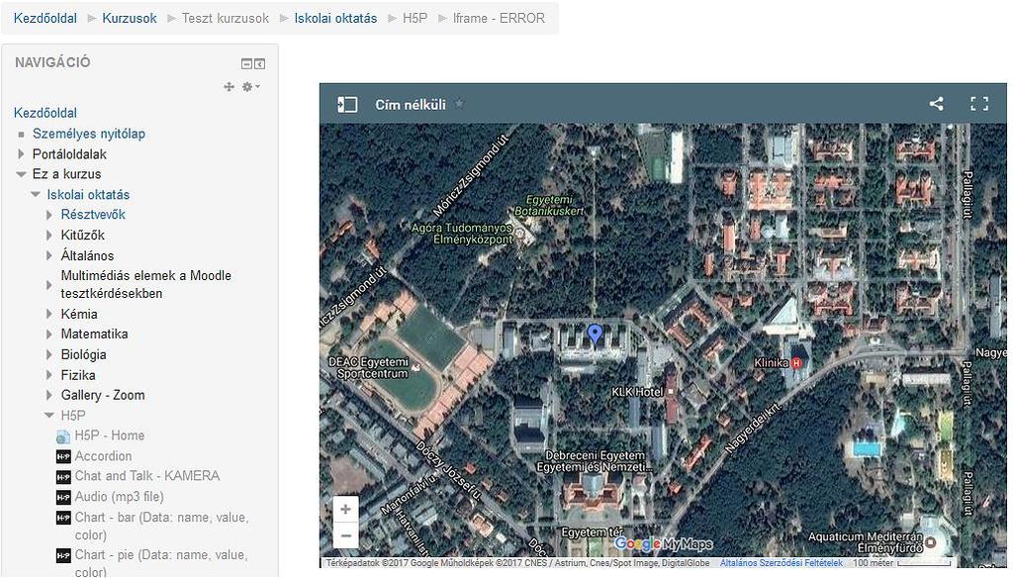Click the H5P icon beside Chat and Talk
Image resolution: width=1013 pixels, height=578 pixels.
63,477
